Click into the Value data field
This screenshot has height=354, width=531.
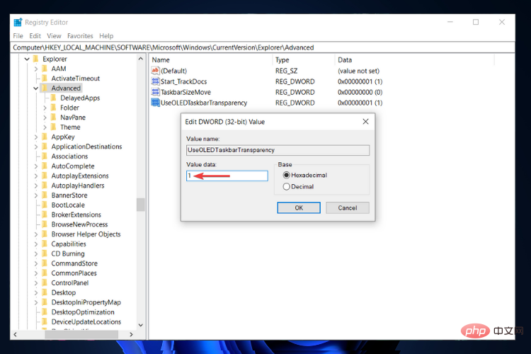[x=227, y=176]
